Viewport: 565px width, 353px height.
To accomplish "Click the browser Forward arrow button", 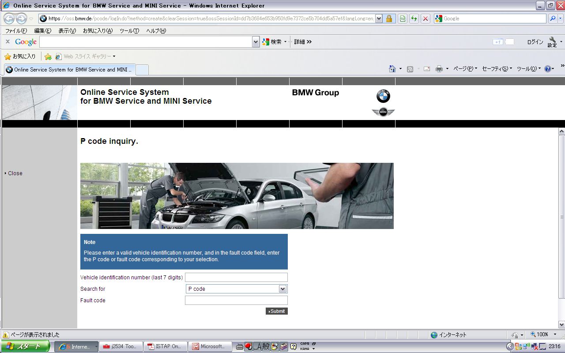I will tap(21, 19).
